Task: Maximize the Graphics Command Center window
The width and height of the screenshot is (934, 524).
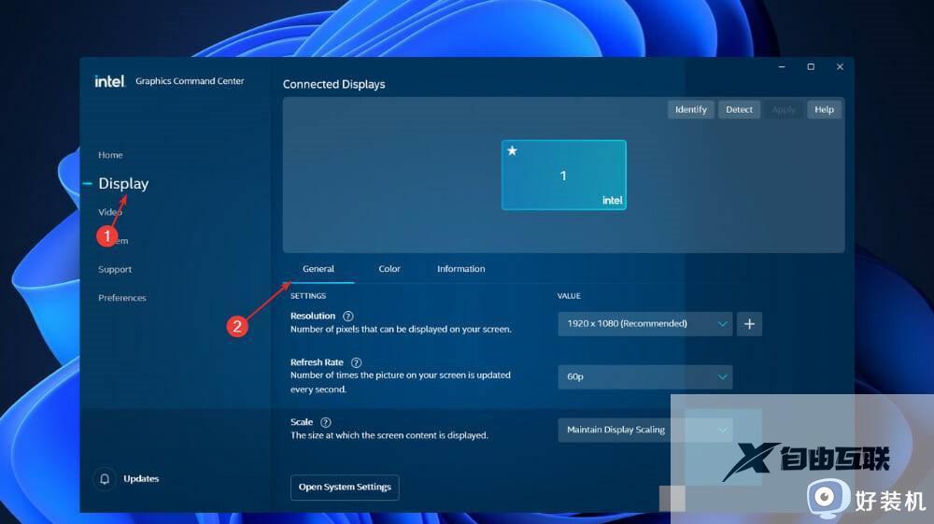Action: pyautogui.click(x=811, y=66)
